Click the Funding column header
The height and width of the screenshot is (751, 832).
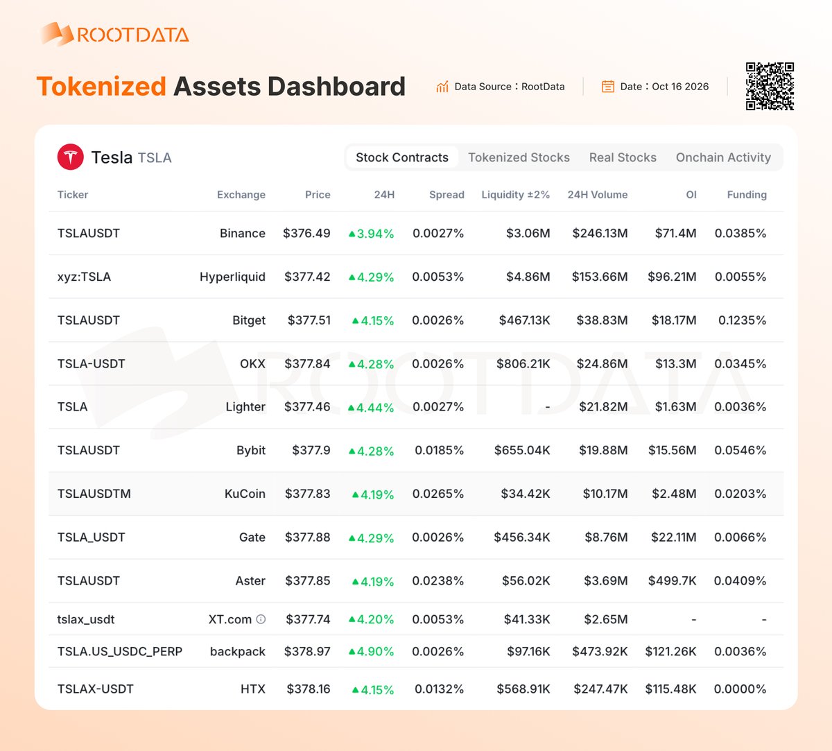tap(747, 195)
